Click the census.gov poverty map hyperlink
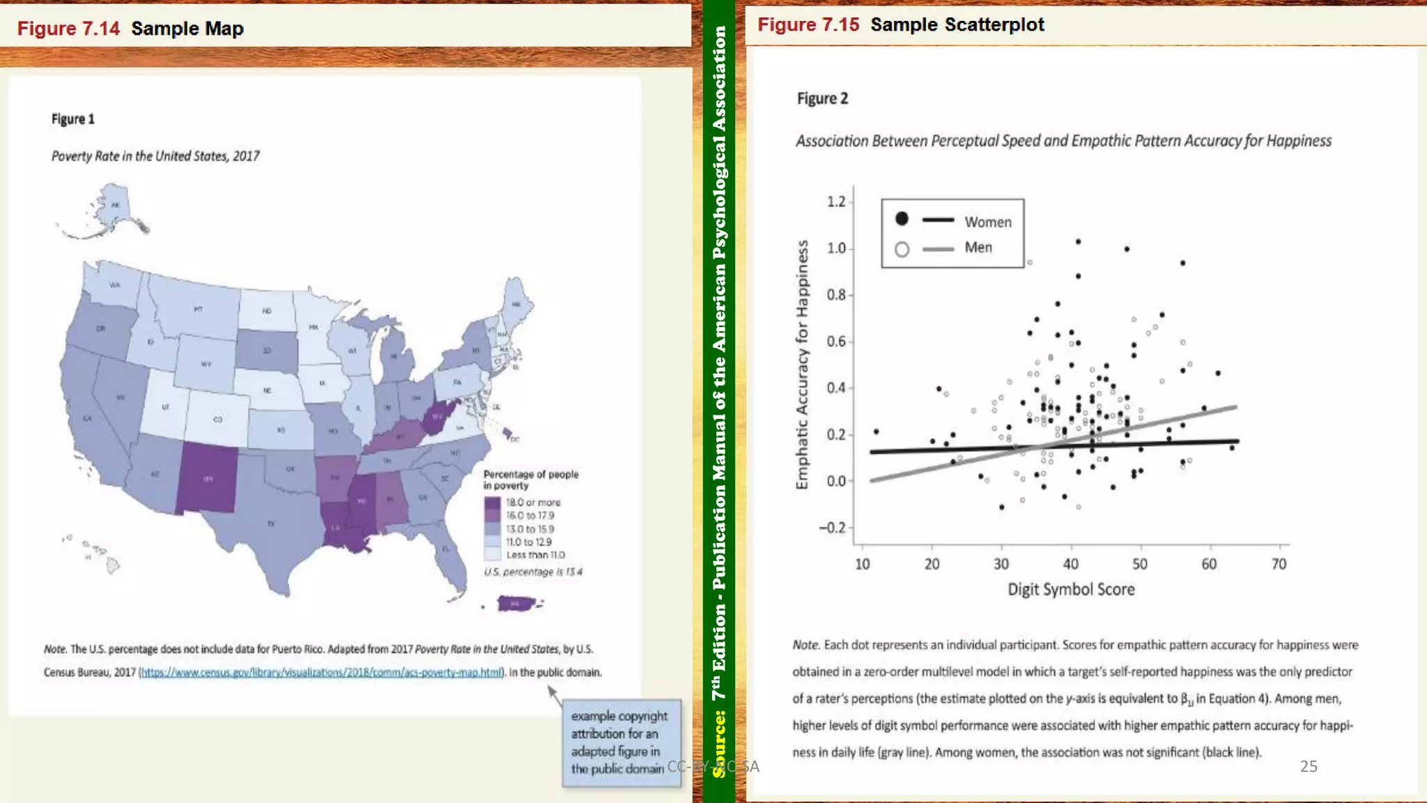The width and height of the screenshot is (1427, 803). coord(321,673)
